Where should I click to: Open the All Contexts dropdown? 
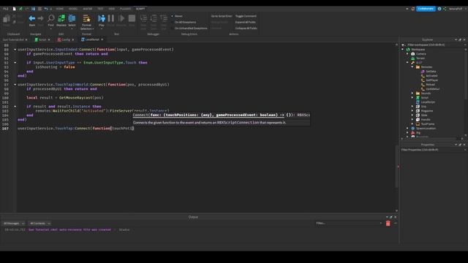pos(39,224)
